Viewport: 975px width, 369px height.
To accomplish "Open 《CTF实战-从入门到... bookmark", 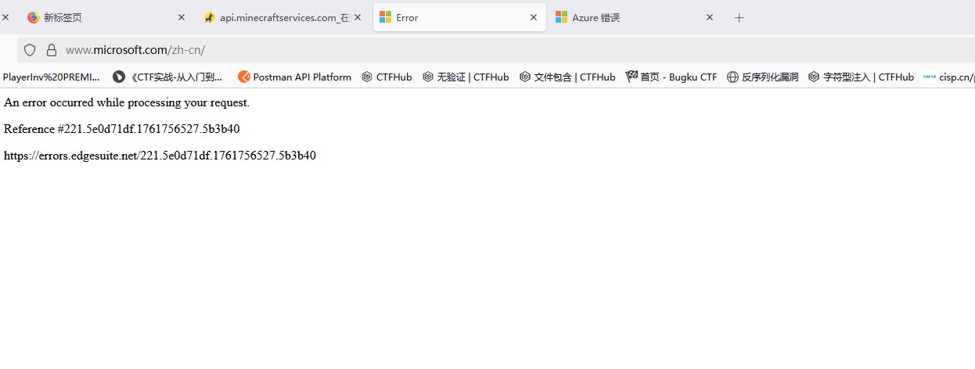I will [168, 77].
